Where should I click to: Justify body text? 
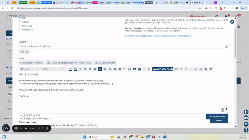(115, 69)
